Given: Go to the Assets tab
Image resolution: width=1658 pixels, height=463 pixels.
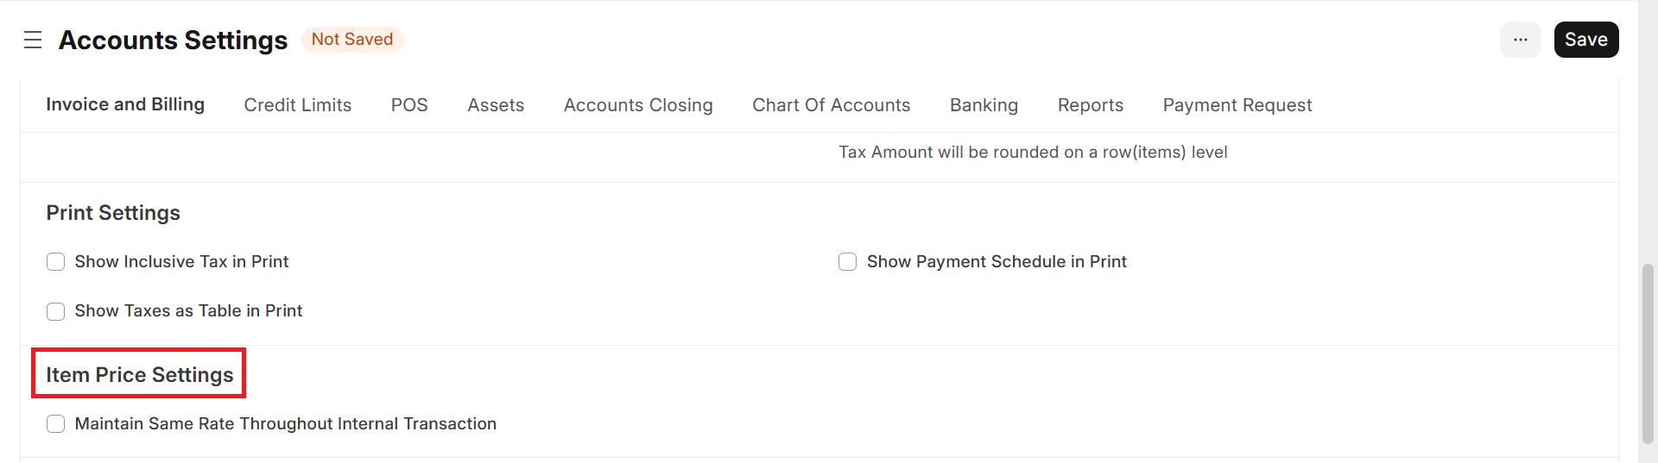Looking at the screenshot, I should pyautogui.click(x=496, y=105).
